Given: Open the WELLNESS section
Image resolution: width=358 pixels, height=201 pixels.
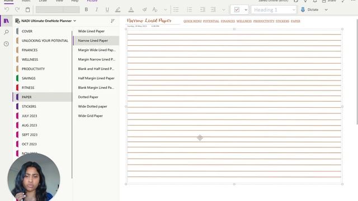Looking at the screenshot, I should pos(43,60).
